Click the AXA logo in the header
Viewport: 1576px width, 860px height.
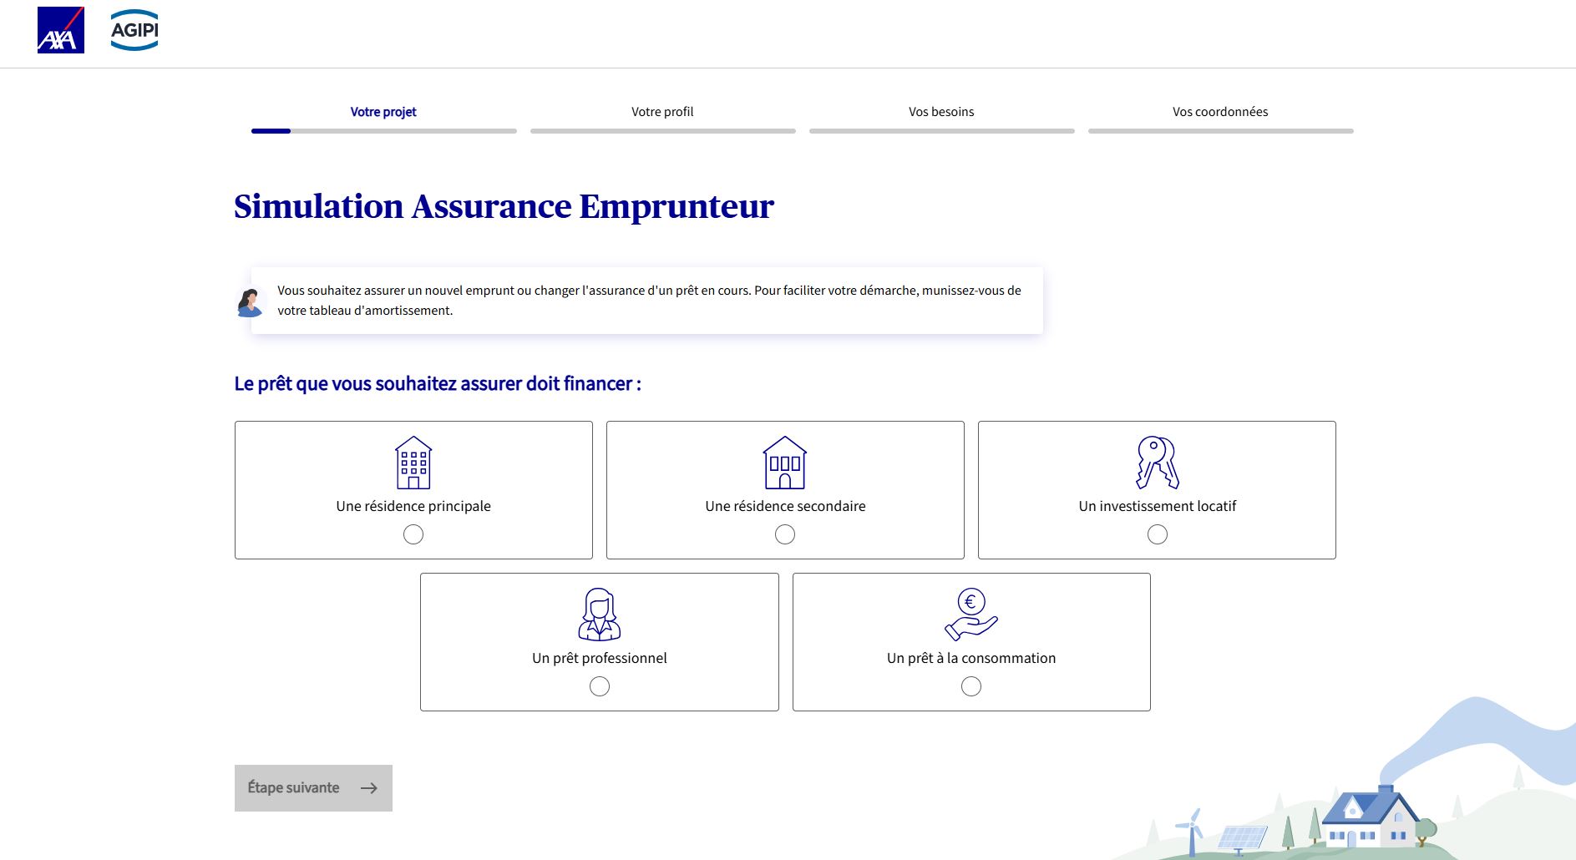60,30
